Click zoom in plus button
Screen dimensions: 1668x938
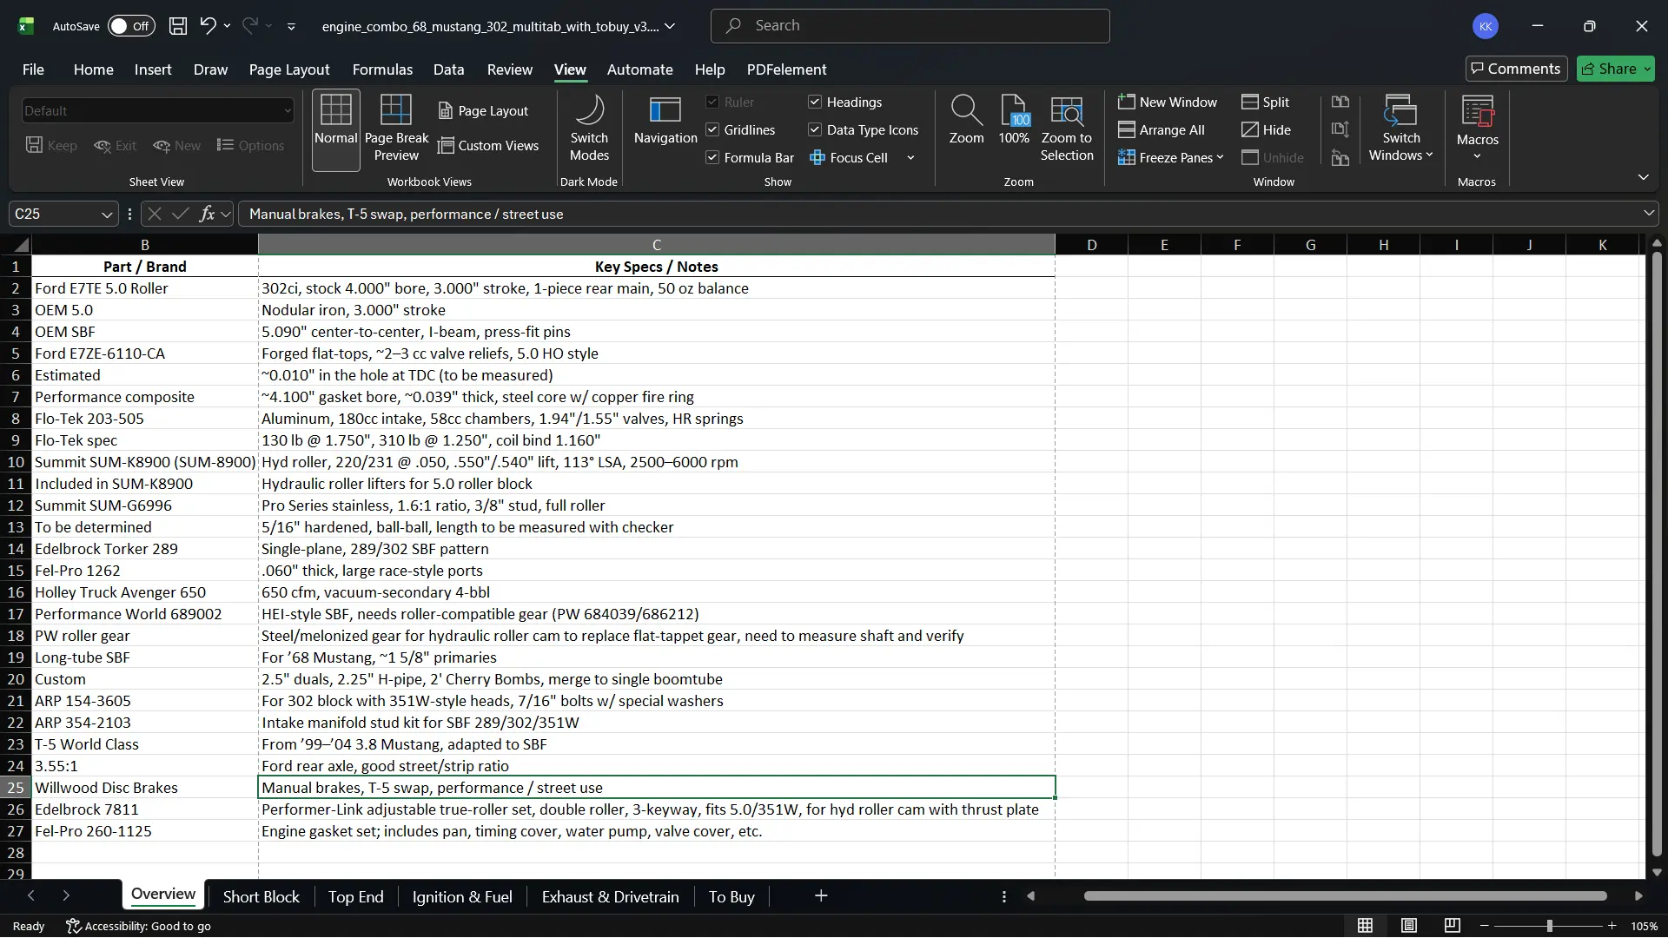point(1612,926)
